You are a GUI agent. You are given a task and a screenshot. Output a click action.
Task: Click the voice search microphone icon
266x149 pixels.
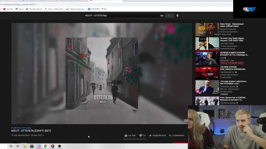(177, 16)
